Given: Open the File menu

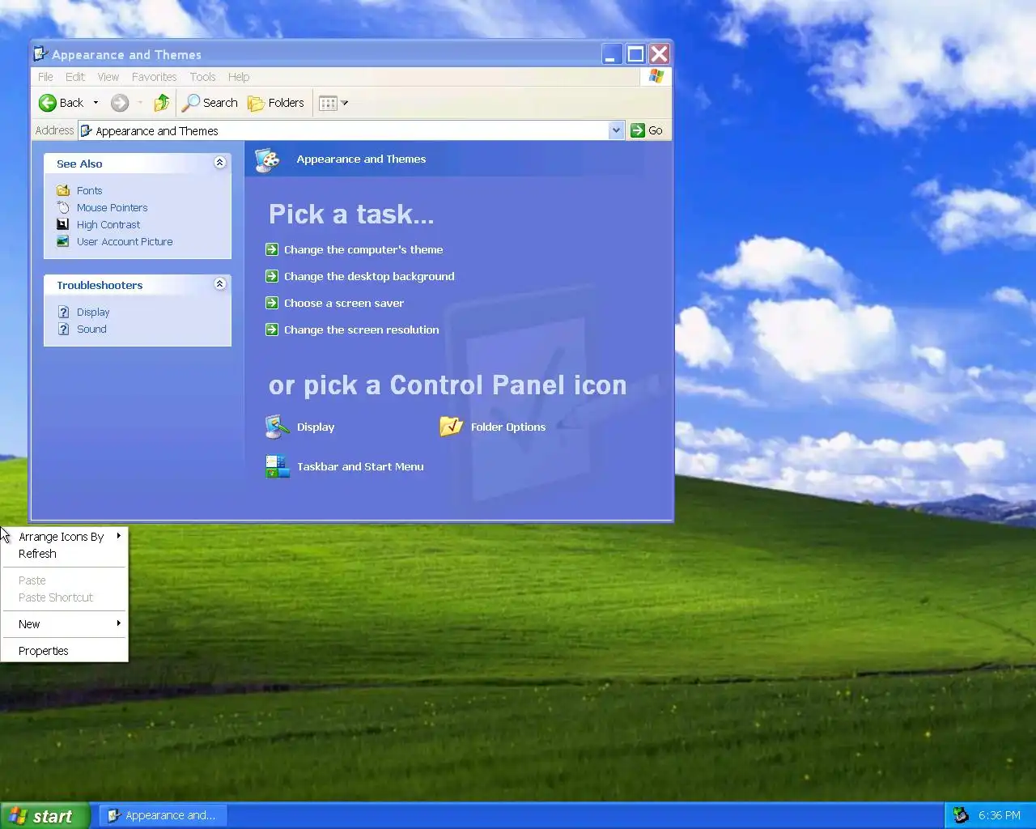Looking at the screenshot, I should 45,77.
